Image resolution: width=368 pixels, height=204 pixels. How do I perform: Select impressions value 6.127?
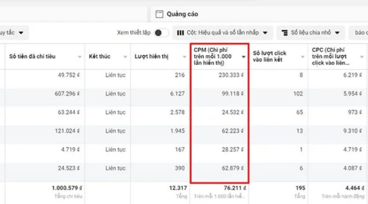pyautogui.click(x=177, y=94)
